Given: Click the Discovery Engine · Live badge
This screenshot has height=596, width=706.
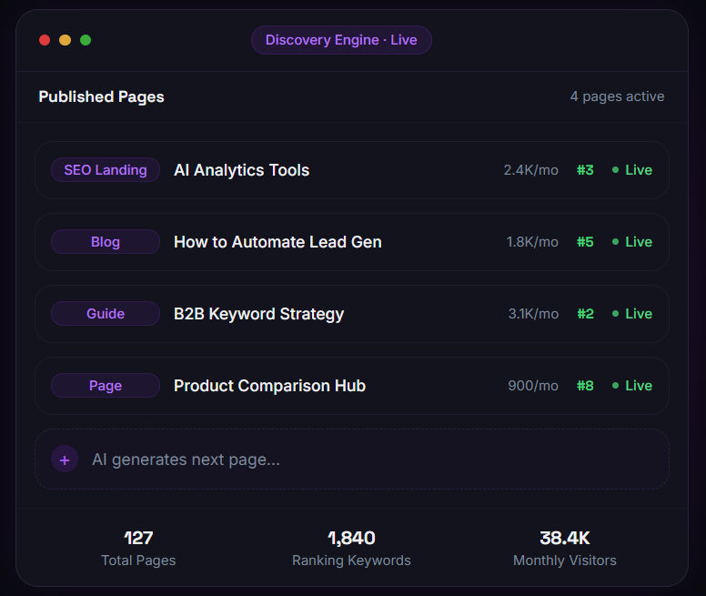Looking at the screenshot, I should [341, 40].
